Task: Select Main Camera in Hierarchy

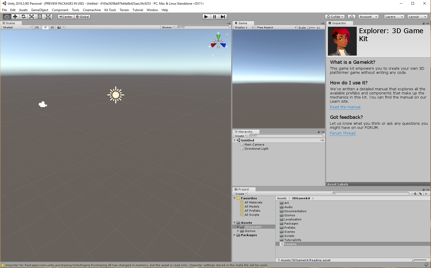Action: click(254, 145)
